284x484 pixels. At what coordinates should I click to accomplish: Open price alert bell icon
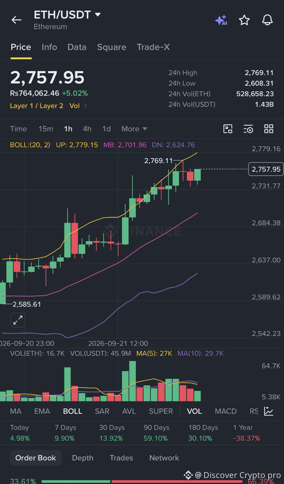click(x=267, y=20)
